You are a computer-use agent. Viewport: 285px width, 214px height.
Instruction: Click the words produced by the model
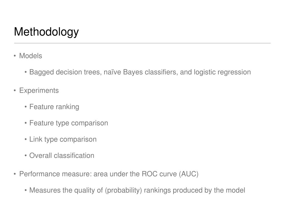(x=209, y=190)
